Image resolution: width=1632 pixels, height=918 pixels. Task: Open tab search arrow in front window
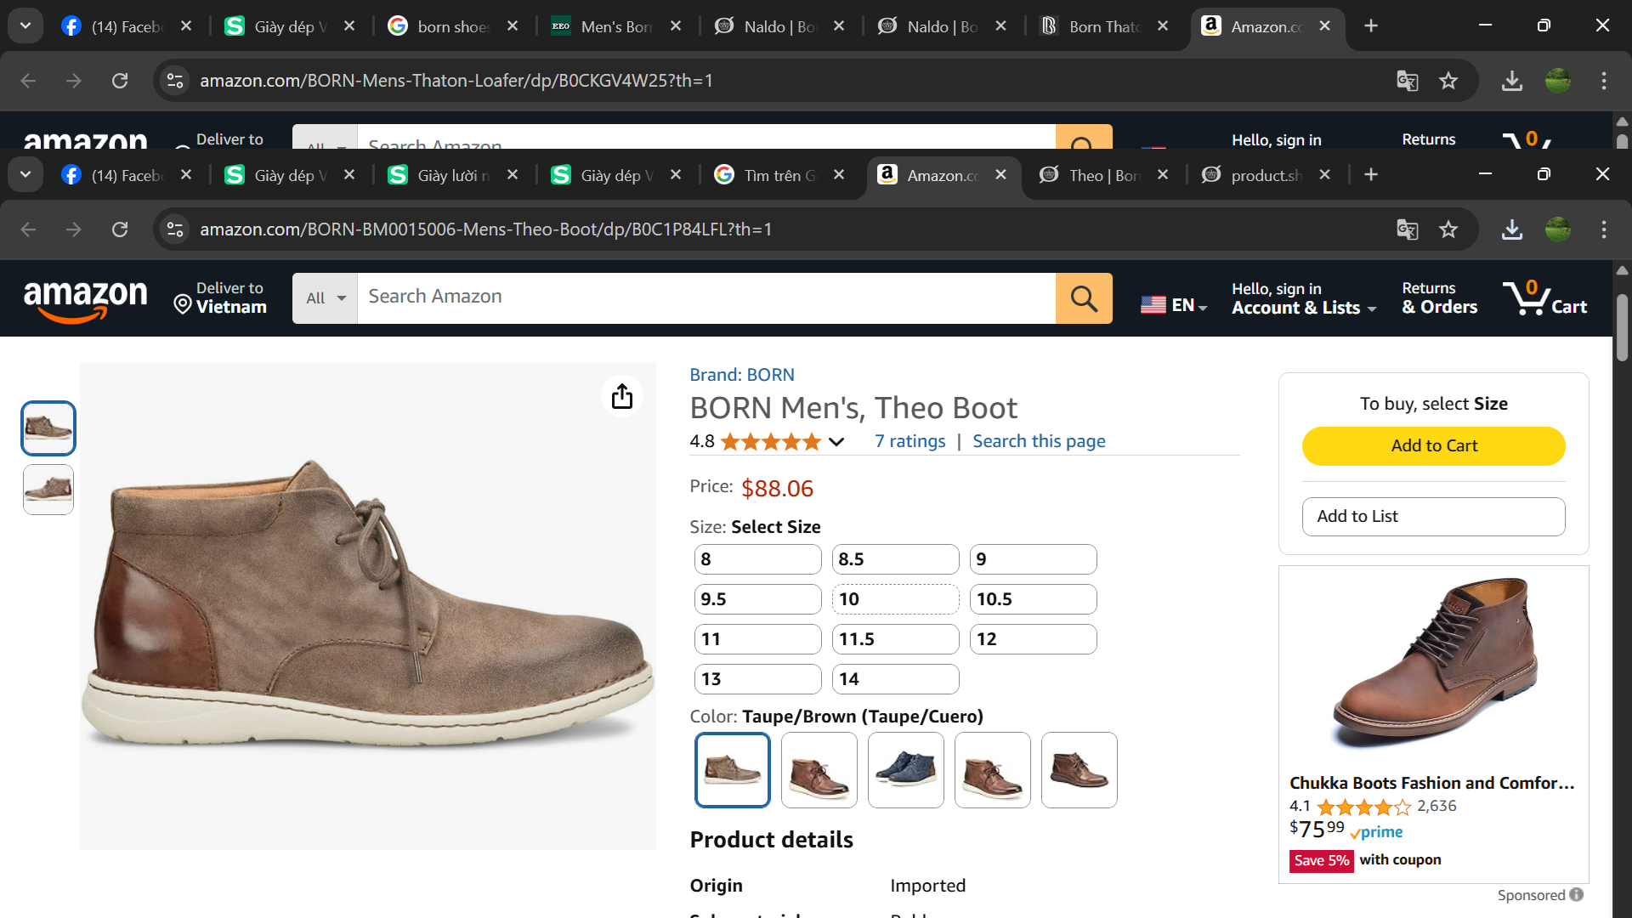pos(25,174)
